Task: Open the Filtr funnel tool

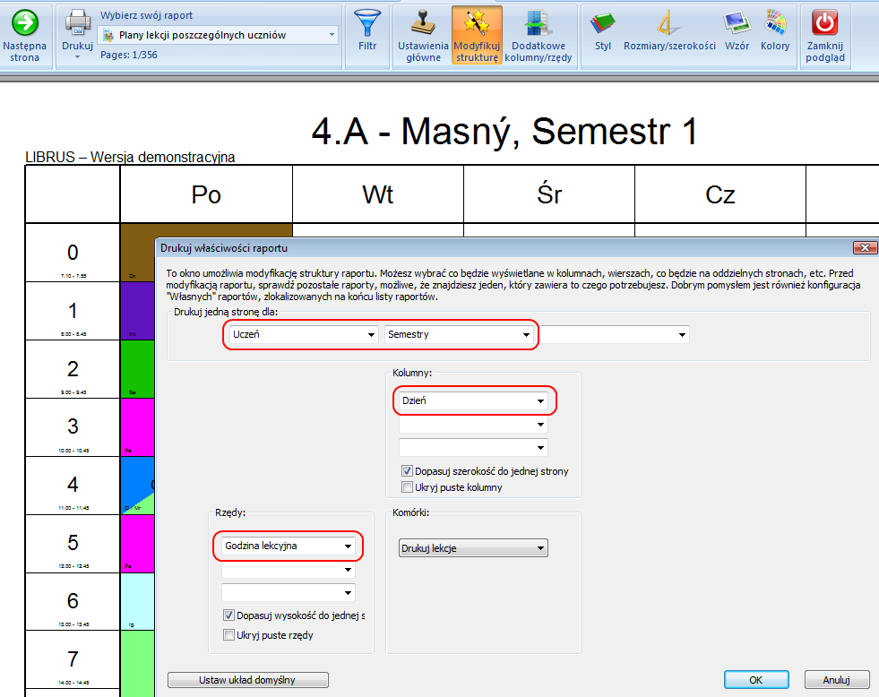Action: (366, 22)
